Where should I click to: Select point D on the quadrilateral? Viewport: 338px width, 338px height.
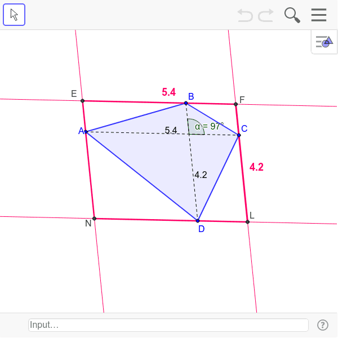(x=198, y=221)
